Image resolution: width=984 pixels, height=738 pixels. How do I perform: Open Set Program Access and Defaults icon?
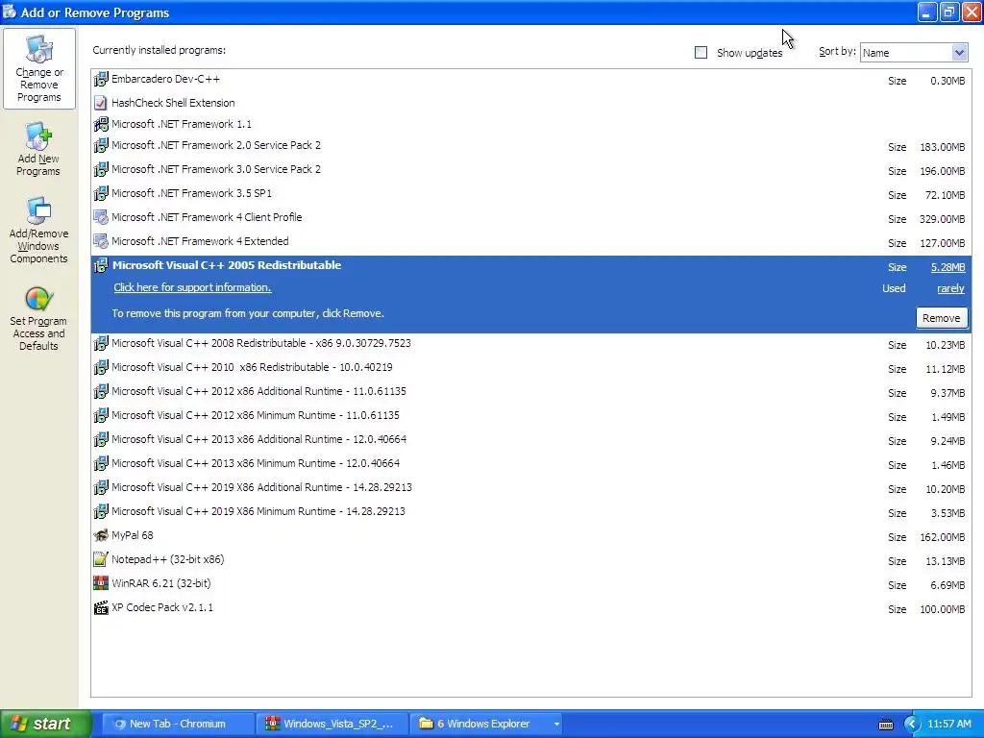pos(38,319)
